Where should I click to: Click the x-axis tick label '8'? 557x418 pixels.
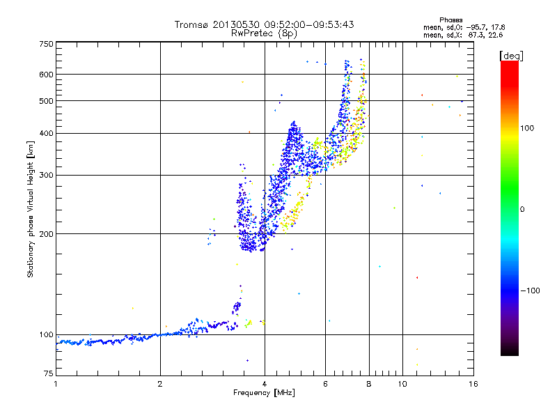tap(369, 384)
